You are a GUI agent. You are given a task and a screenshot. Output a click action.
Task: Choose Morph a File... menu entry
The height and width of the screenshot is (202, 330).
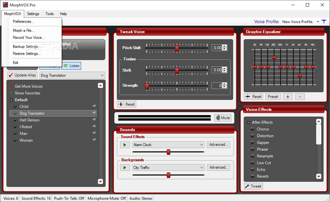[x=24, y=31]
